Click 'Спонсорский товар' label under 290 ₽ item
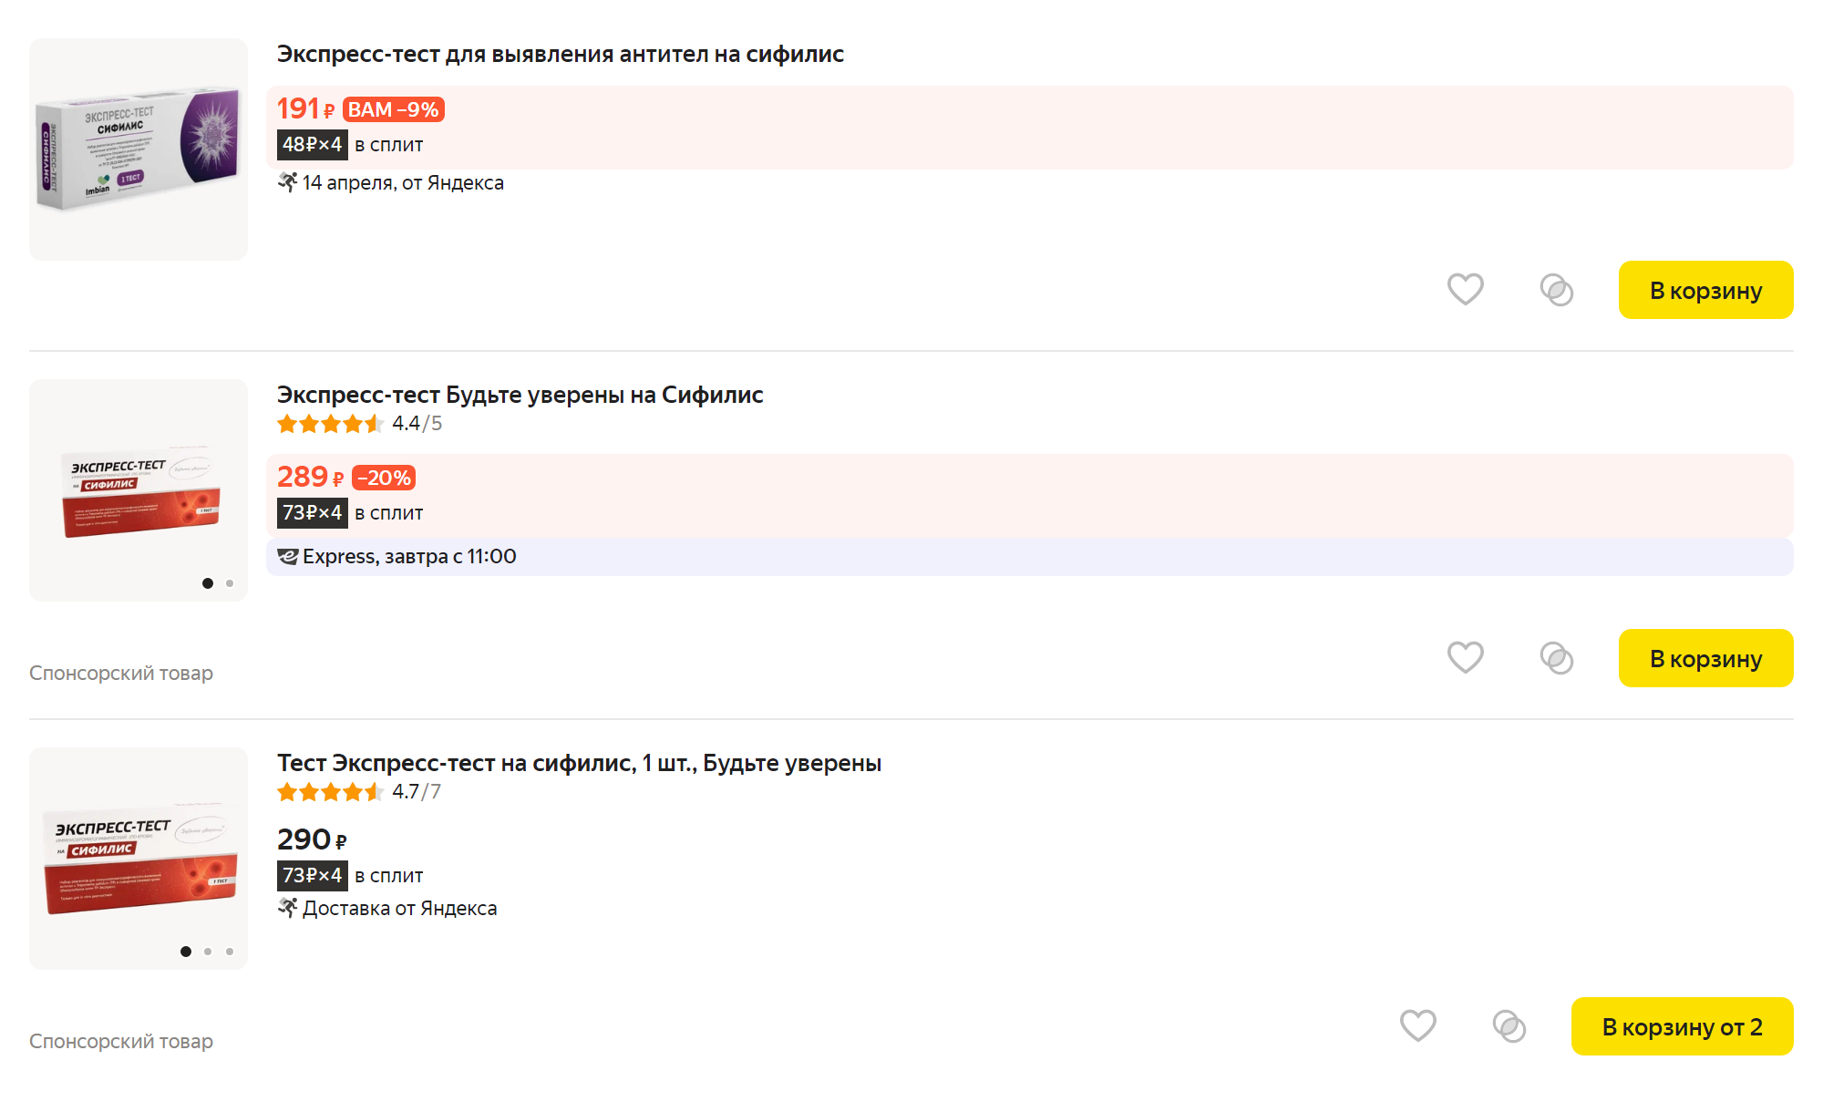The image size is (1823, 1112). (121, 1042)
